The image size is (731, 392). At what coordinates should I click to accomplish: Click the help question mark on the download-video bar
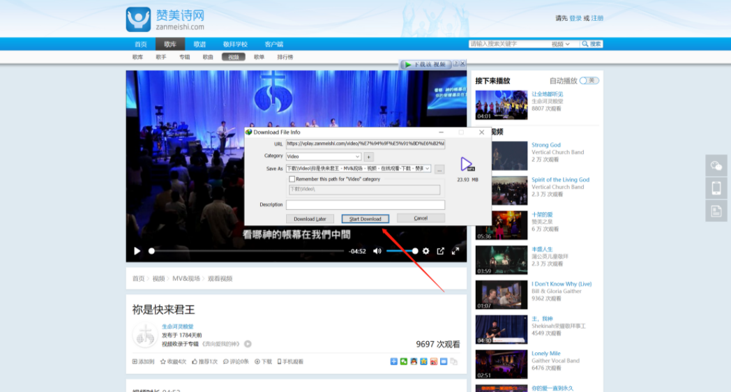tap(456, 64)
